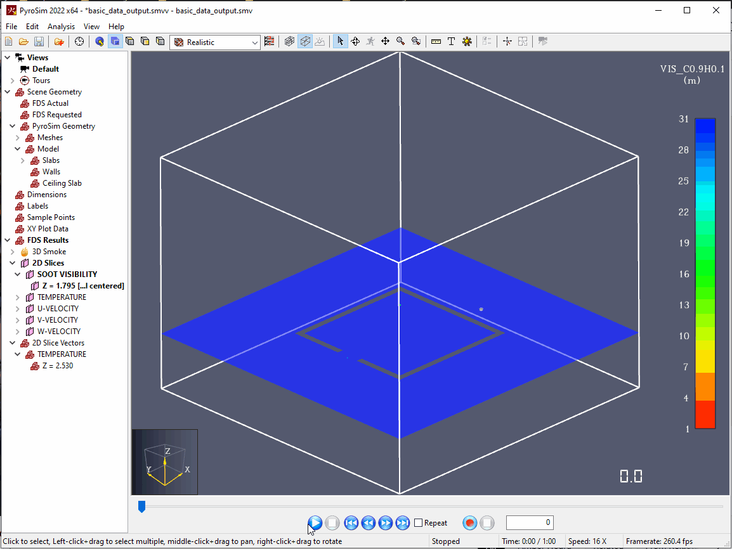Image resolution: width=732 pixels, height=549 pixels.
Task: Open the Edit menu
Action: point(32,27)
